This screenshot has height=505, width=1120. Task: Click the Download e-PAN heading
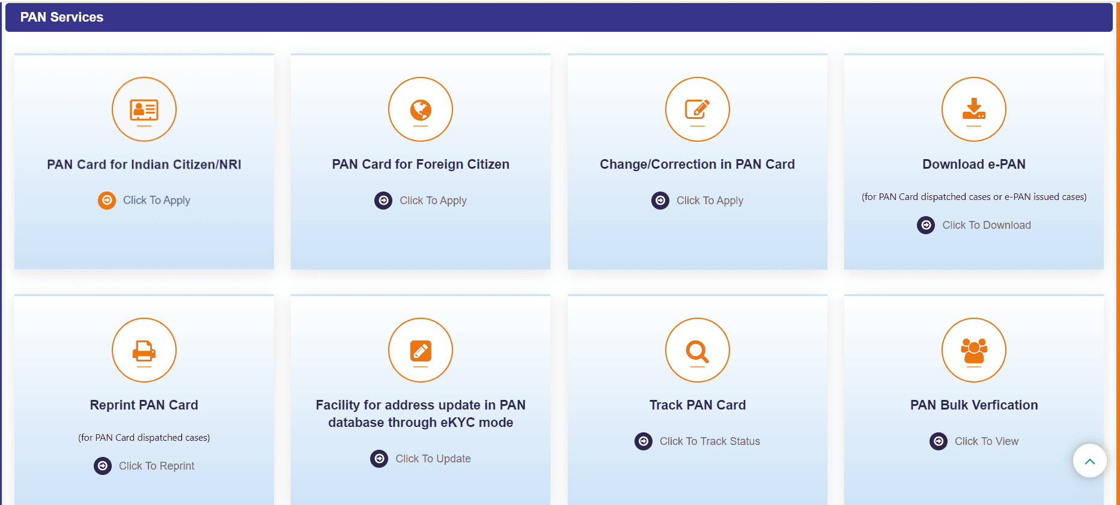(x=973, y=165)
